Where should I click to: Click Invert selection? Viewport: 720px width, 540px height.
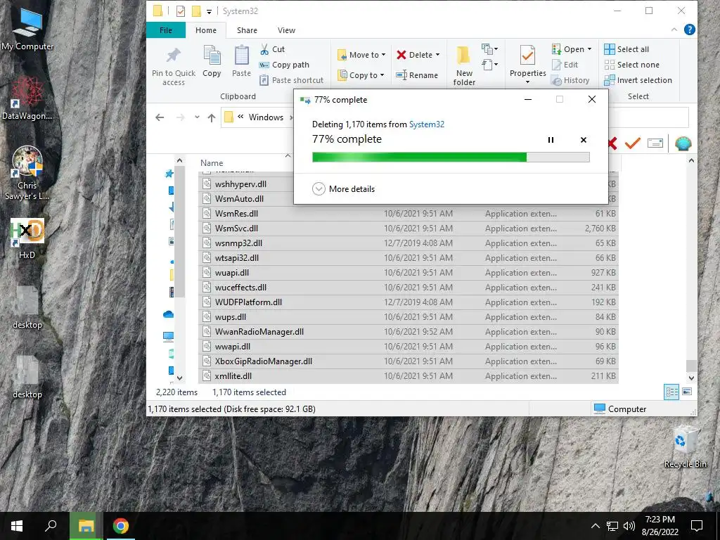click(x=638, y=80)
